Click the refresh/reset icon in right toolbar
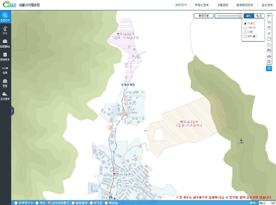The width and height of the screenshot is (276, 205). click(x=269, y=44)
